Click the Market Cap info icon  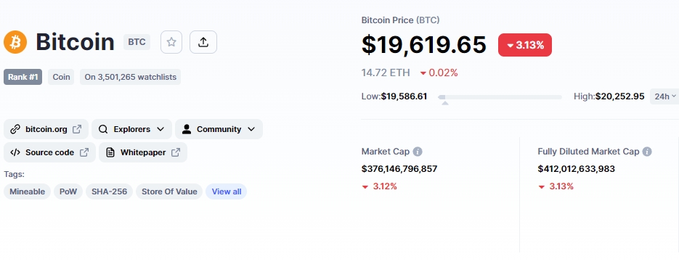[x=418, y=152]
